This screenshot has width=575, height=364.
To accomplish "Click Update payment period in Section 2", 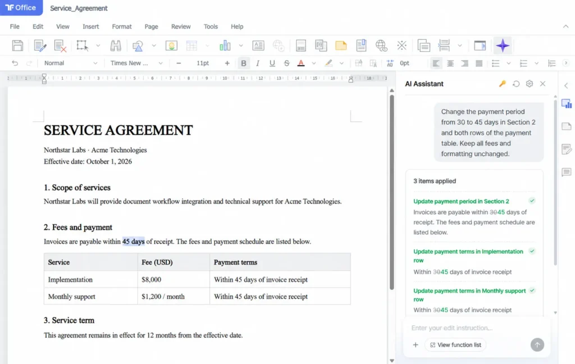I will (461, 201).
